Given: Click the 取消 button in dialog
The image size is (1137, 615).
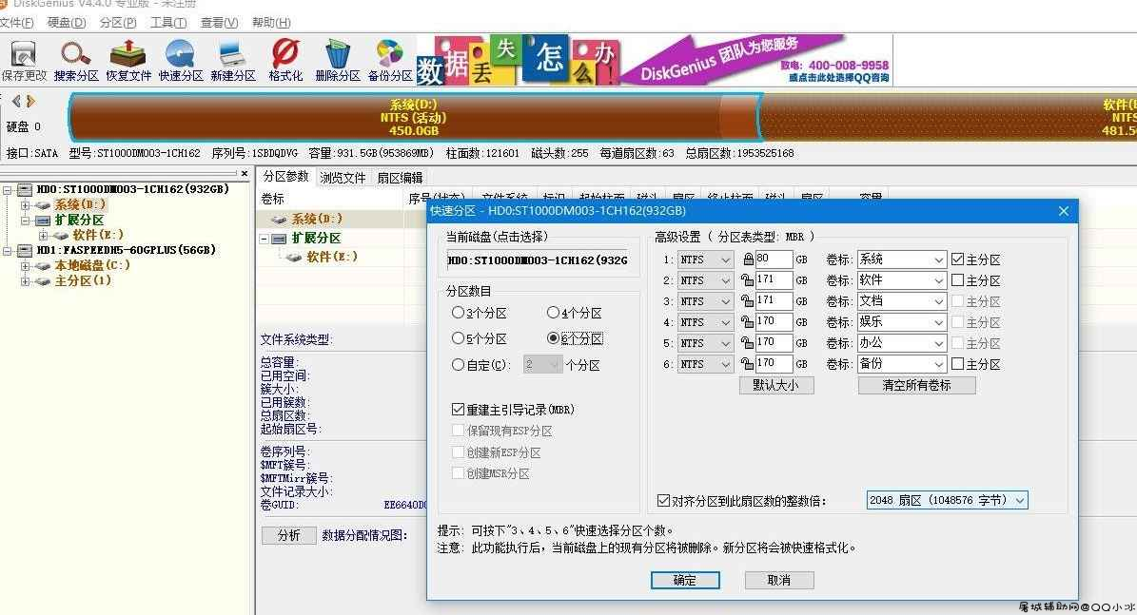Looking at the screenshot, I should point(779,580).
